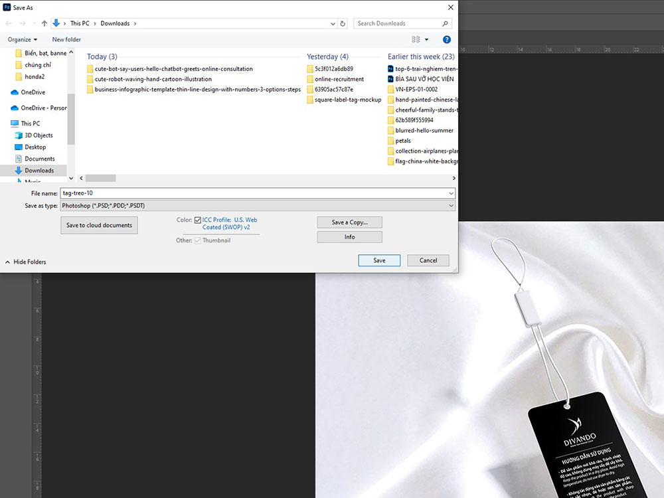The width and height of the screenshot is (664, 498).
Task: Select This PC in the navigation pane
Action: pyautogui.click(x=25, y=124)
